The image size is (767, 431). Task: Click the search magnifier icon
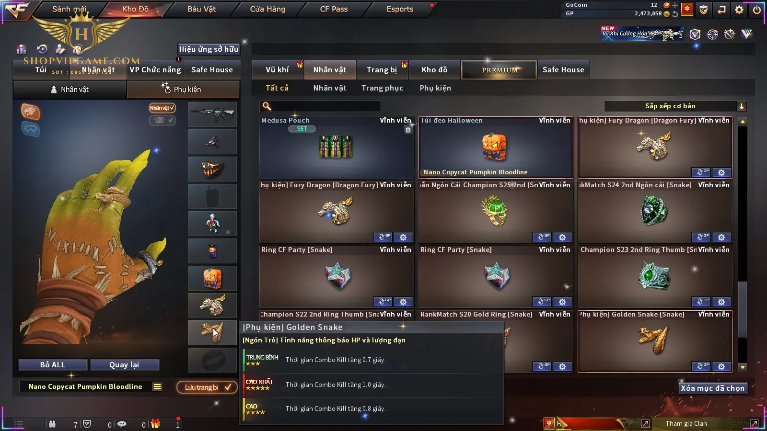[x=267, y=106]
